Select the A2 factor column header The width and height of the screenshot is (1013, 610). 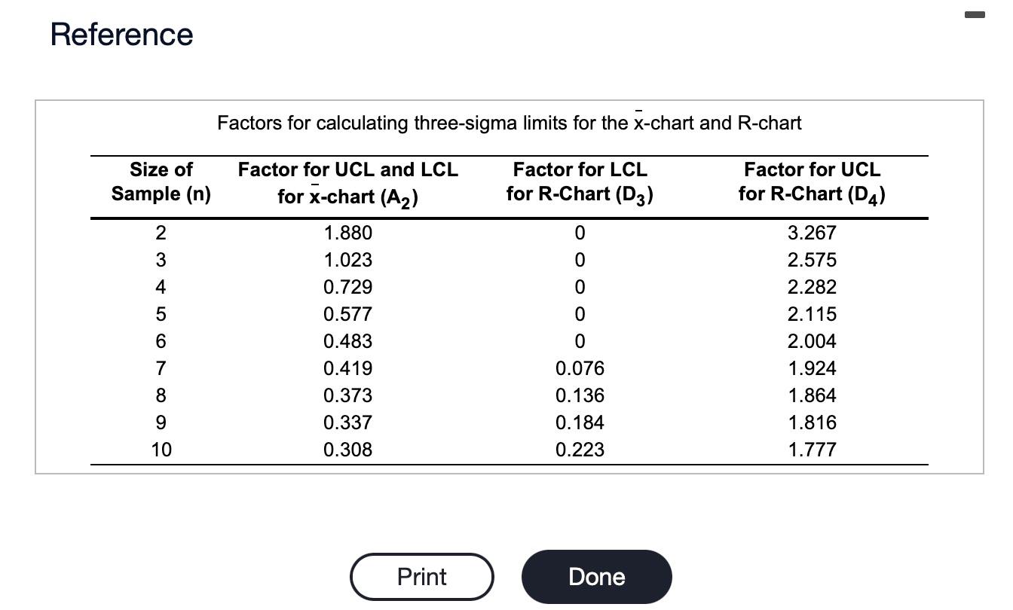click(348, 183)
